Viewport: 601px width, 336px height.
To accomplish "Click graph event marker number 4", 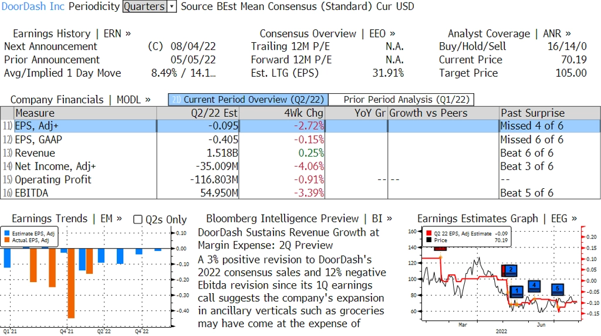I will (534, 286).
